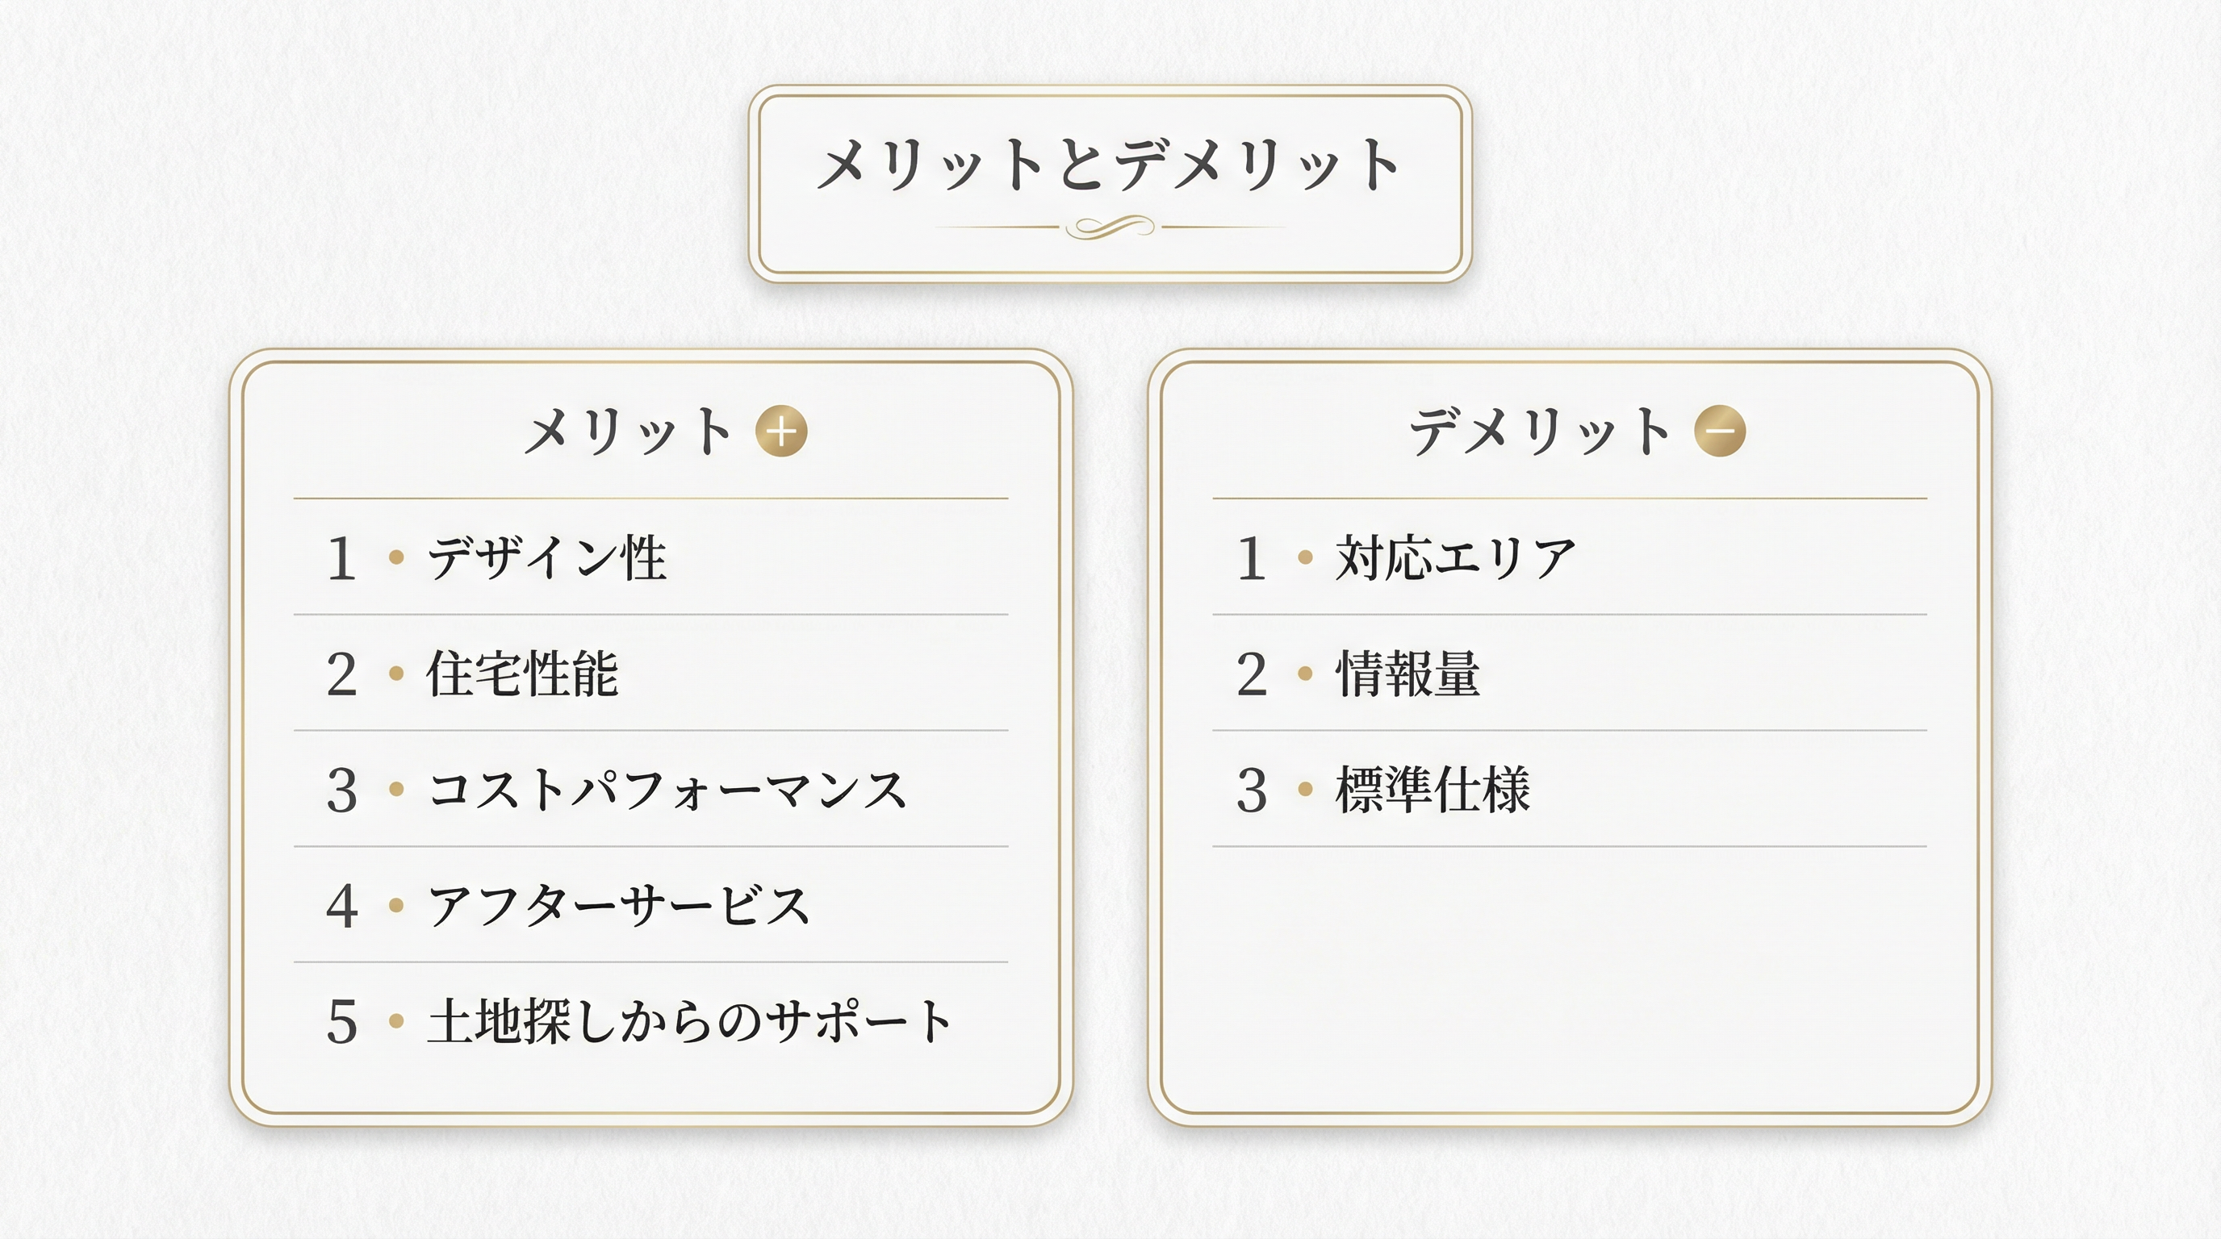Click the コストパフォーマンス entry
This screenshot has height=1239, width=2221.
[667, 790]
